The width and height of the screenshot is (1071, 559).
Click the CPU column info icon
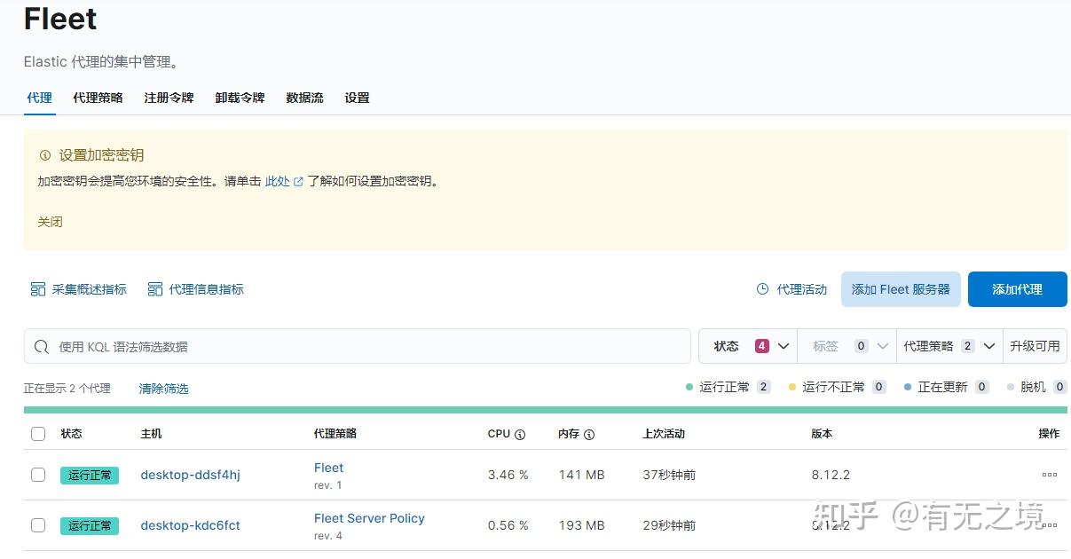pyautogui.click(x=521, y=434)
